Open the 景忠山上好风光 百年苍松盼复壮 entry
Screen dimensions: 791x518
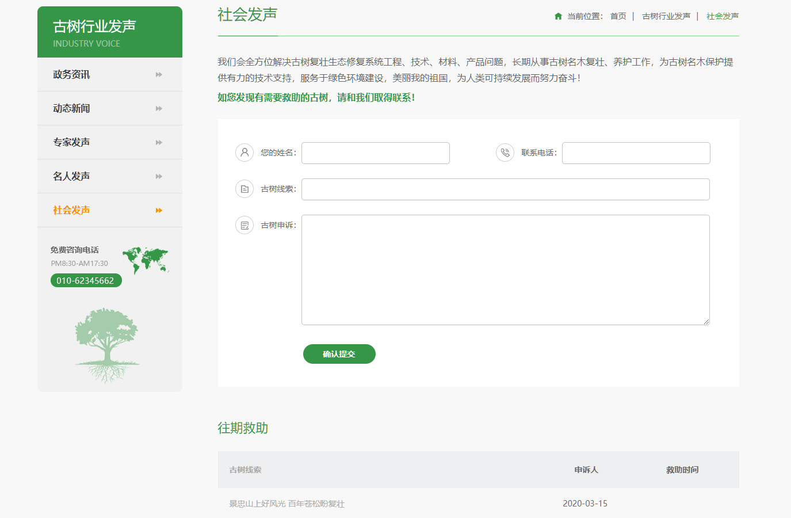click(x=287, y=504)
